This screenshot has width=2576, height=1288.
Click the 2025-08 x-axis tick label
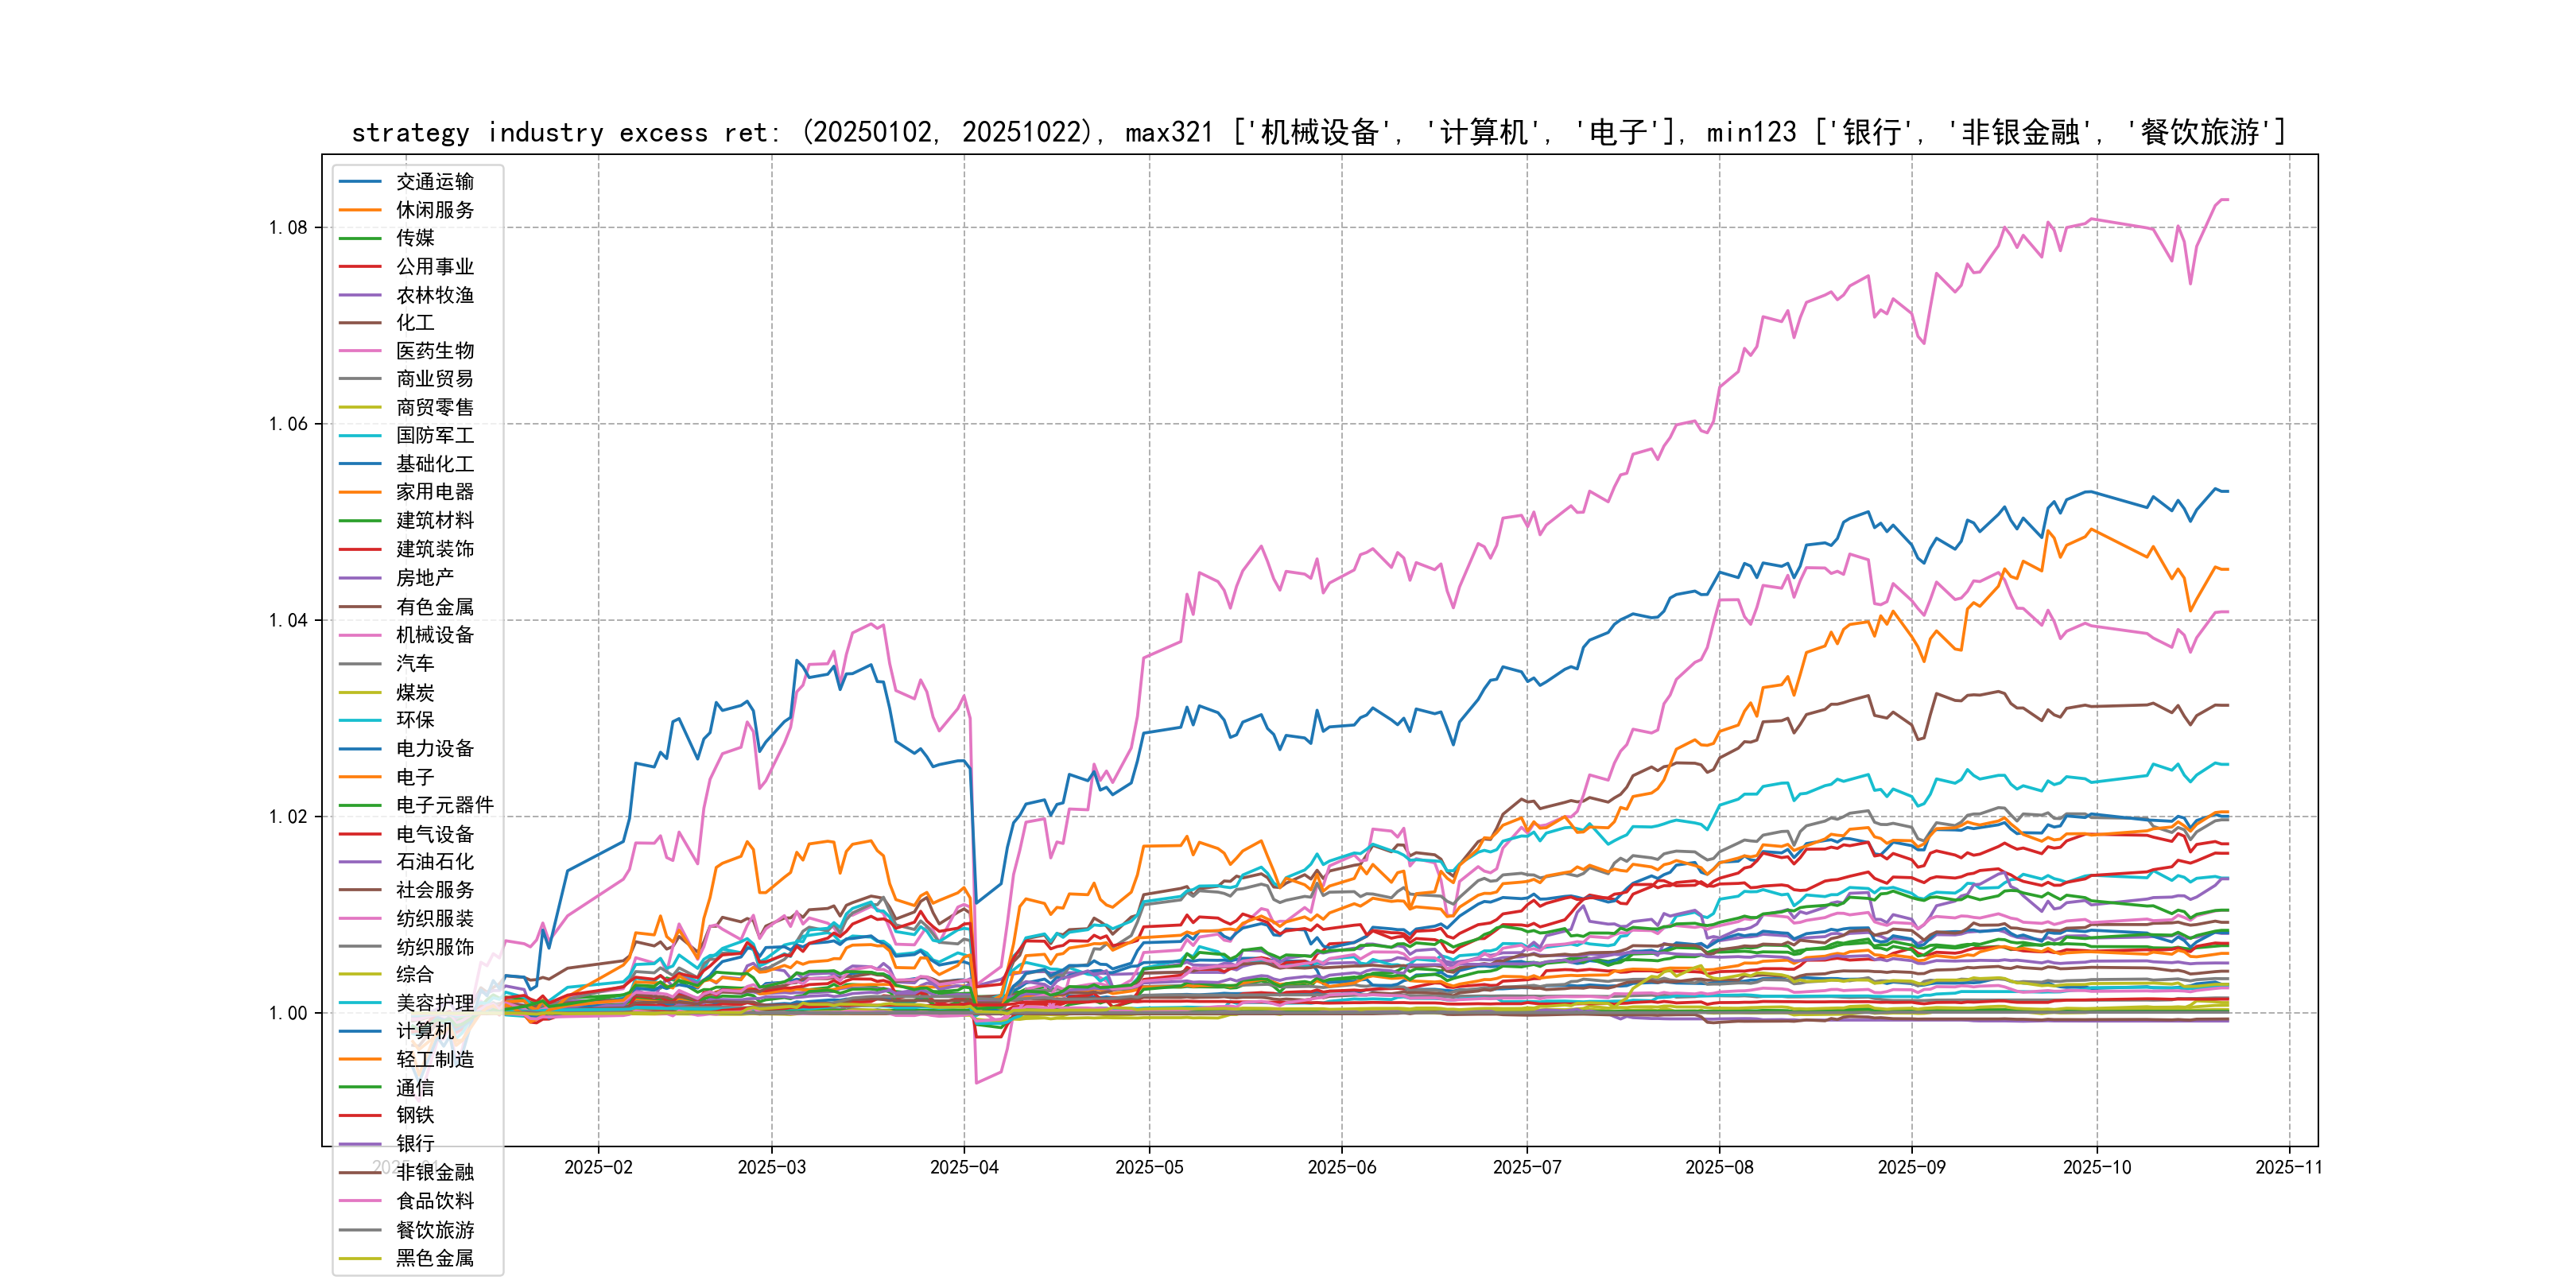tap(1719, 1167)
